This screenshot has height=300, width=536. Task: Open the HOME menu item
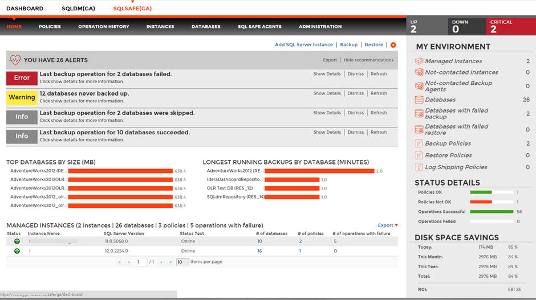tap(14, 27)
